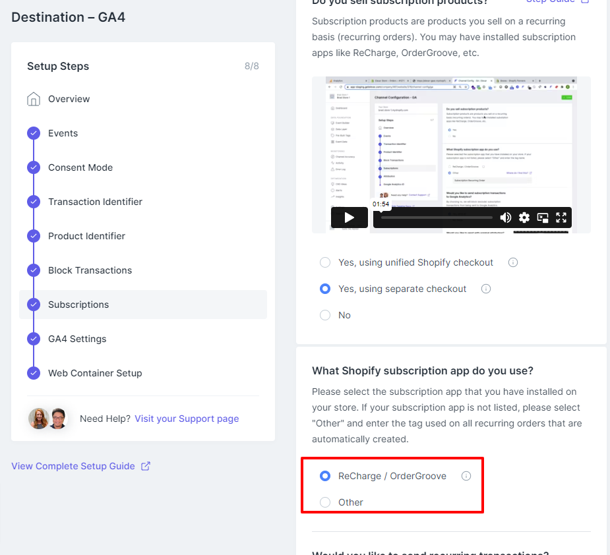Go to the Web Container Setup step
Viewport: 610px width, 555px height.
coord(95,373)
